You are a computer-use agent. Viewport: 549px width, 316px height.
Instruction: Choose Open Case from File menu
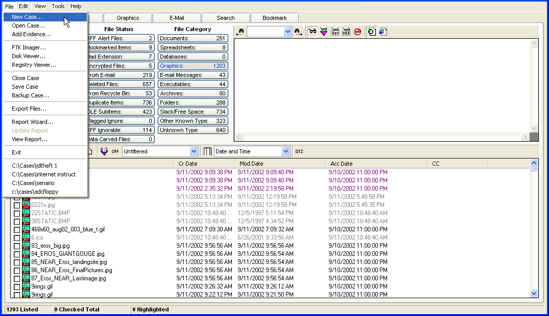click(x=45, y=25)
